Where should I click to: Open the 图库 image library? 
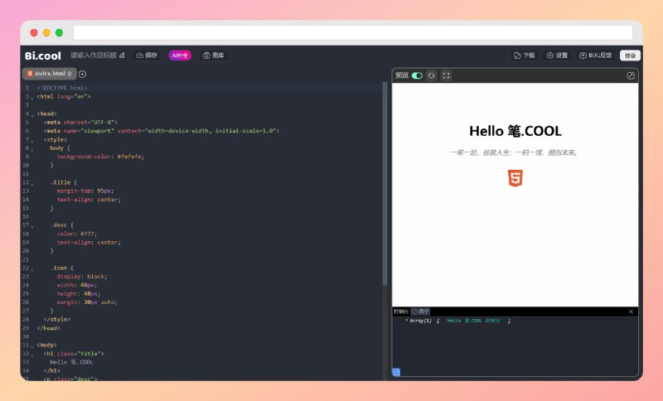point(214,56)
